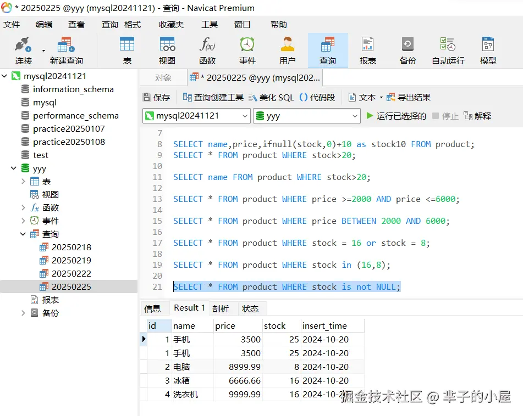Open the Function (函数) toolbar icon
The image size is (523, 416).
tap(207, 44)
